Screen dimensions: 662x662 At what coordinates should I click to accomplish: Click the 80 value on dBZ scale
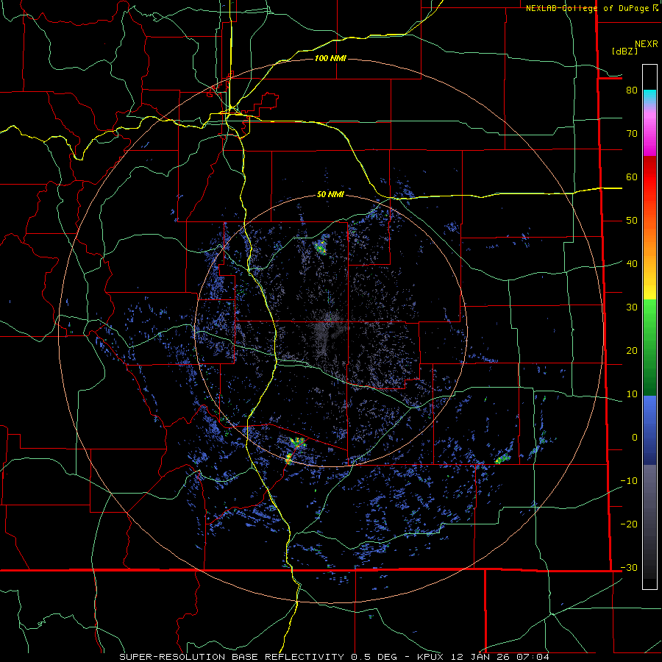pyautogui.click(x=632, y=90)
